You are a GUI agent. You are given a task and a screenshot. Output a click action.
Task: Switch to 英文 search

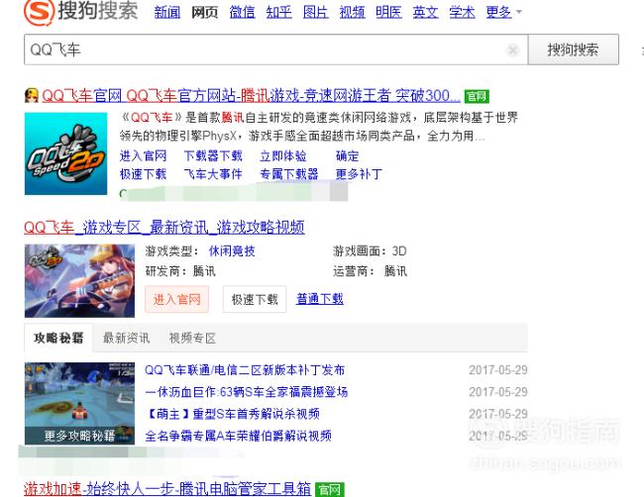[x=425, y=12]
